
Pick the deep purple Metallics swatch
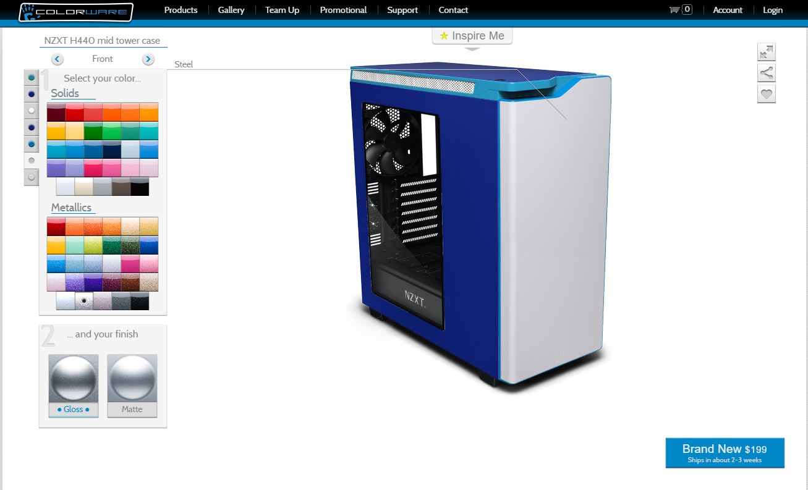[93, 282]
